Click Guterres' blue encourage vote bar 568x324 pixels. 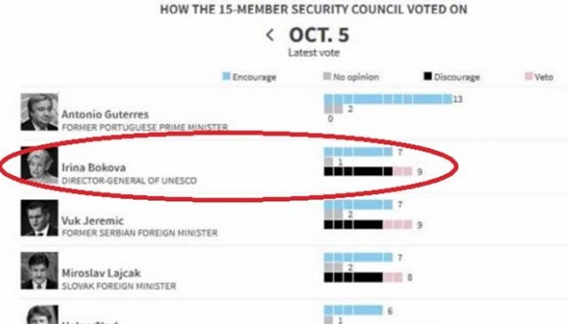[x=387, y=100]
